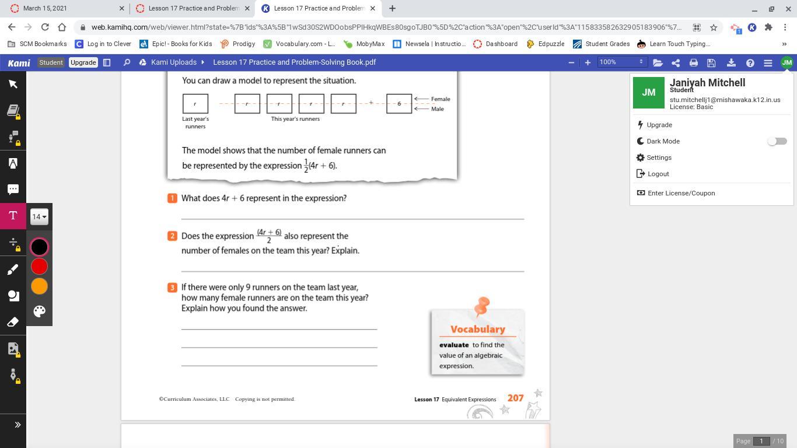Open Kami help question mark
This screenshot has height=448, width=797.
click(750, 62)
